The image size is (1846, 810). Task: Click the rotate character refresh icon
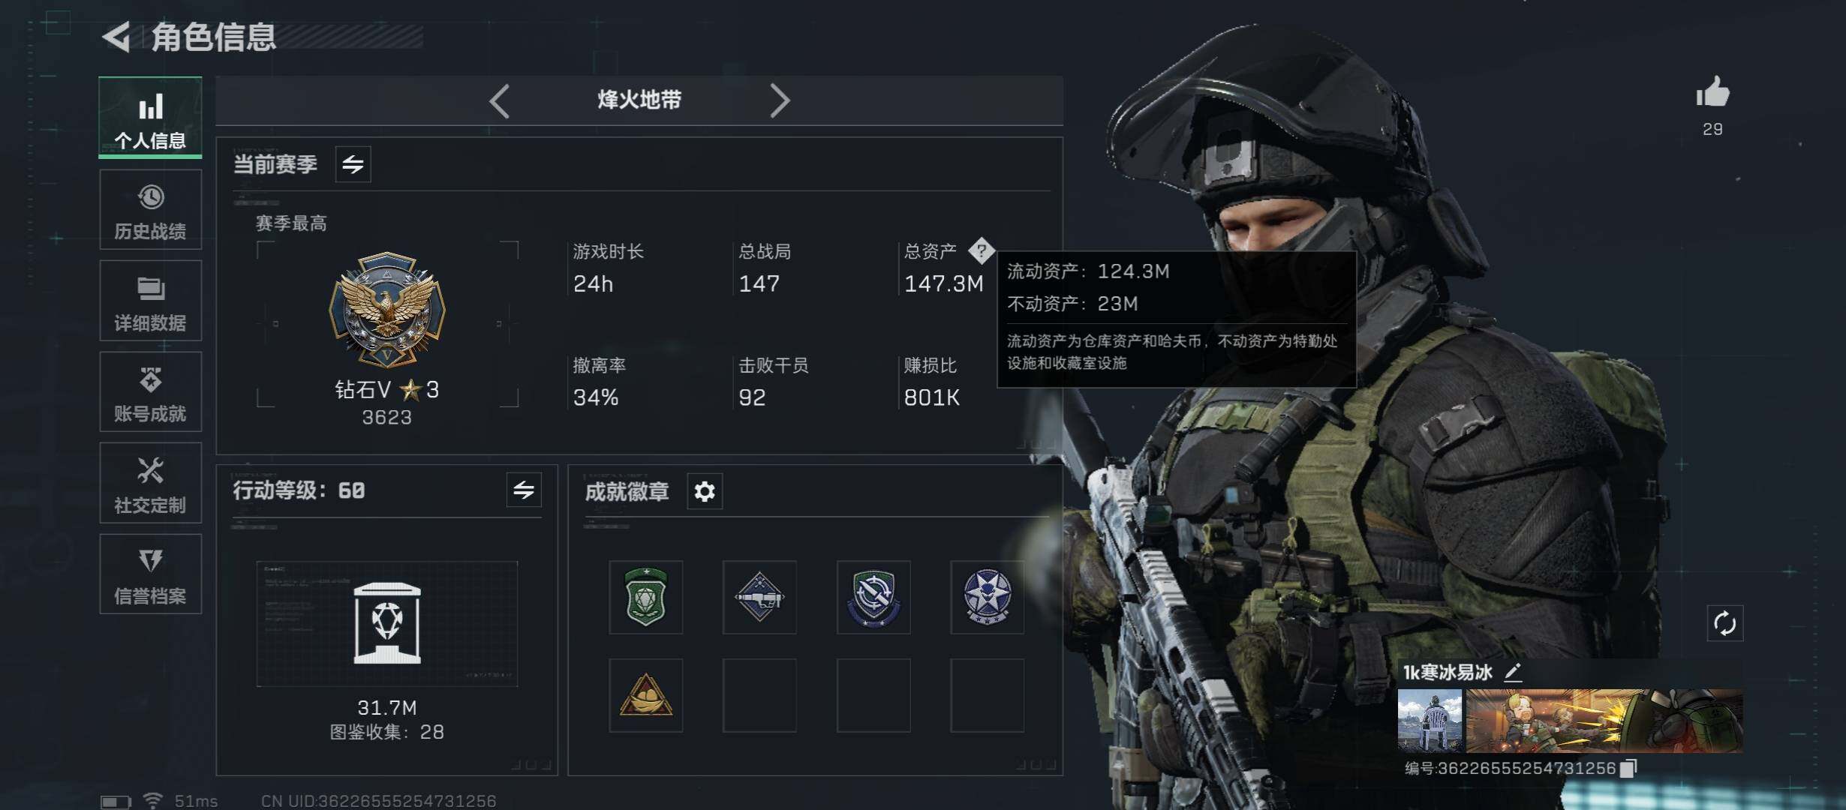tap(1724, 623)
